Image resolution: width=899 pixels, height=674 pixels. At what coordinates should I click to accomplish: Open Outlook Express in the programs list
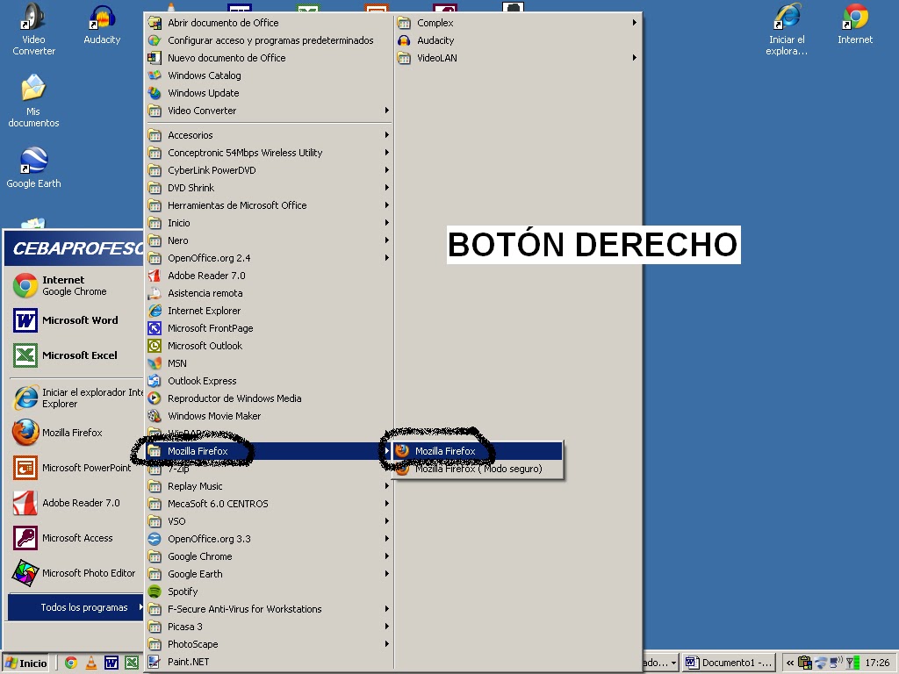[x=270, y=381]
